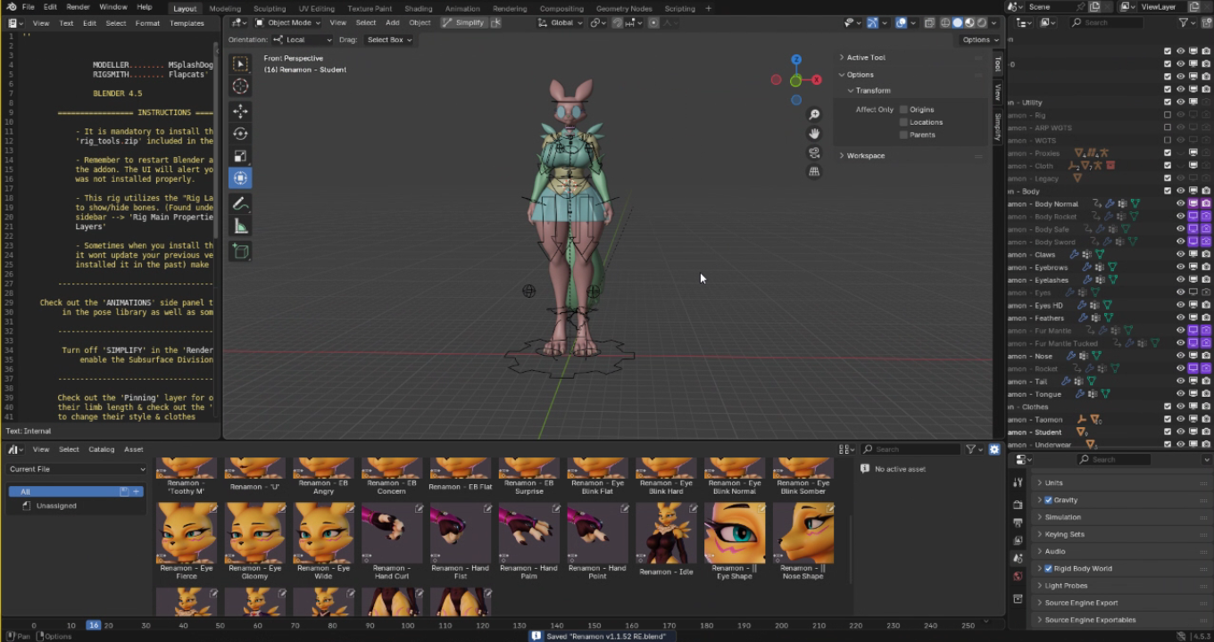Activate the 3D Cursor tool
The width and height of the screenshot is (1214, 642).
[x=240, y=86]
